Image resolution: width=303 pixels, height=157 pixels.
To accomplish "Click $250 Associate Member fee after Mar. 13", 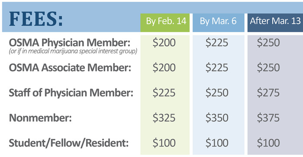I will tap(268, 68).
